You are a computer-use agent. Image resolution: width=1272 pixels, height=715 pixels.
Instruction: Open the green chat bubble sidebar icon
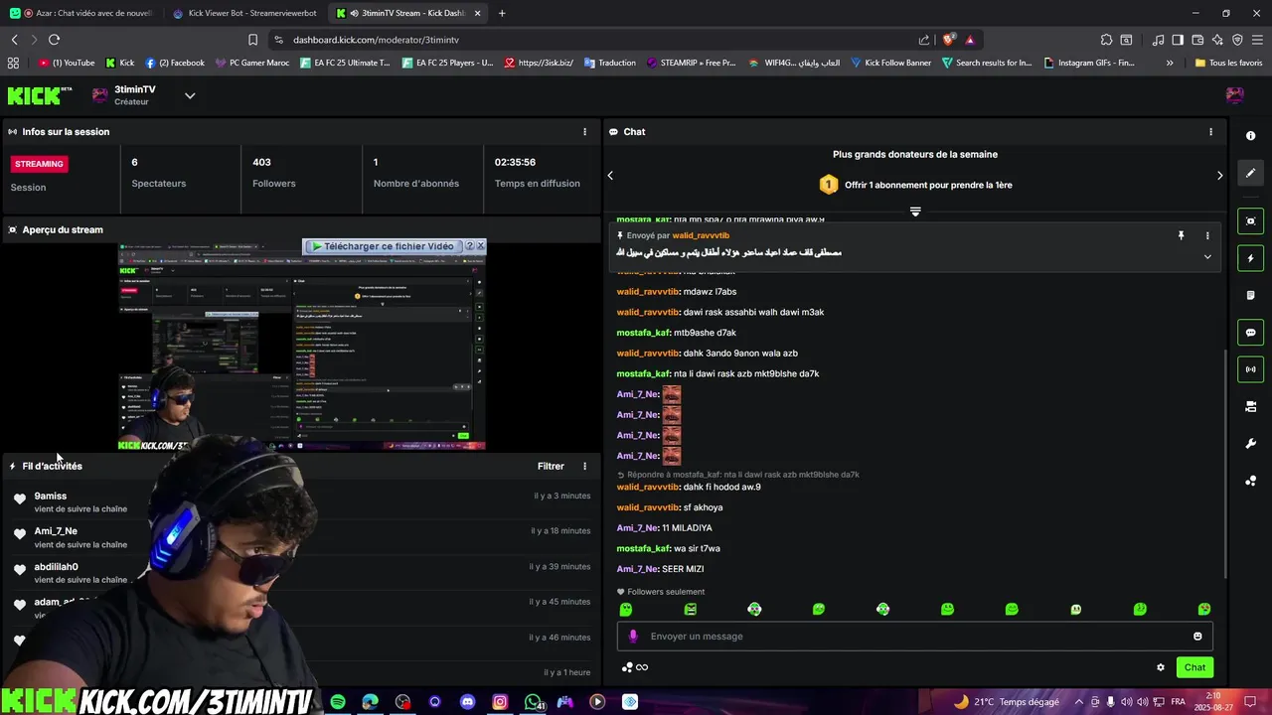coord(1250,333)
